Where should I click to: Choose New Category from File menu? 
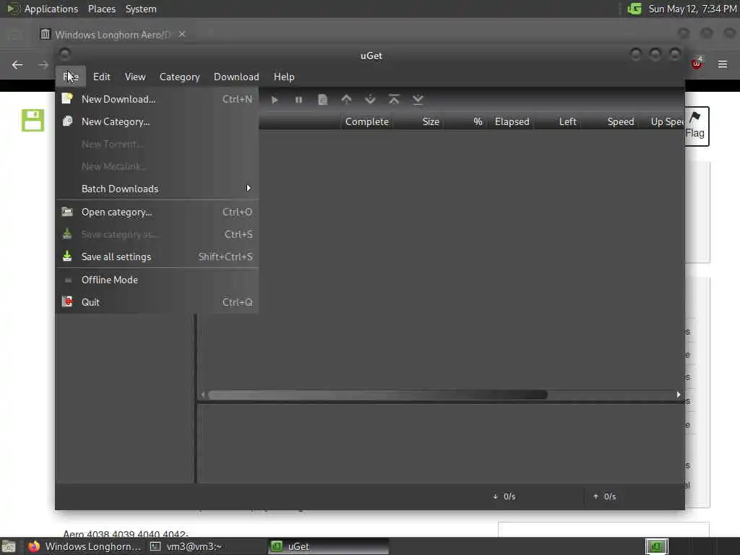(x=157, y=121)
